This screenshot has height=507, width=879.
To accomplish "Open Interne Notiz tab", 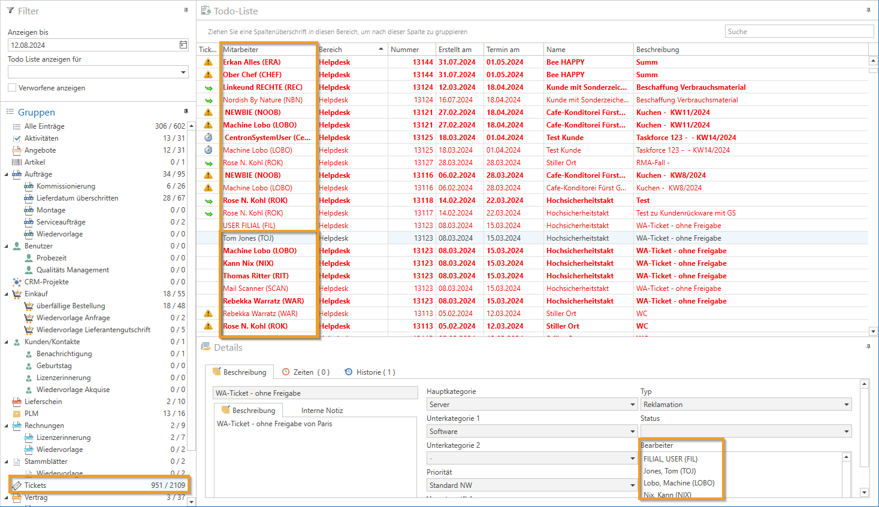I will [322, 411].
